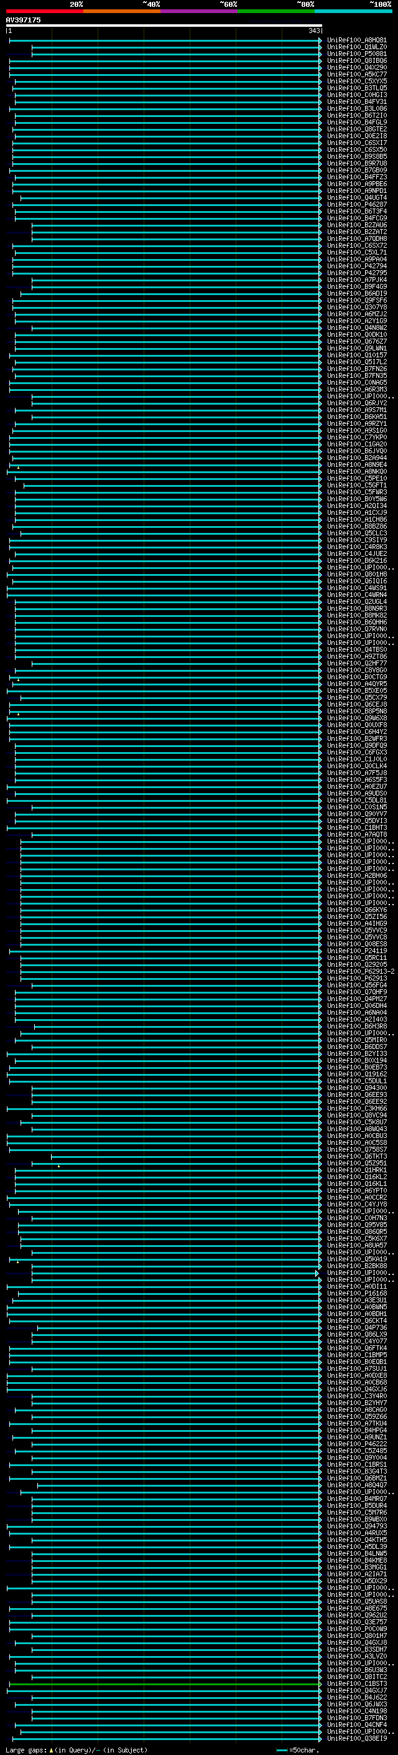
Task: Select hit label UniRef100_C5XL71
Action: click(x=356, y=252)
